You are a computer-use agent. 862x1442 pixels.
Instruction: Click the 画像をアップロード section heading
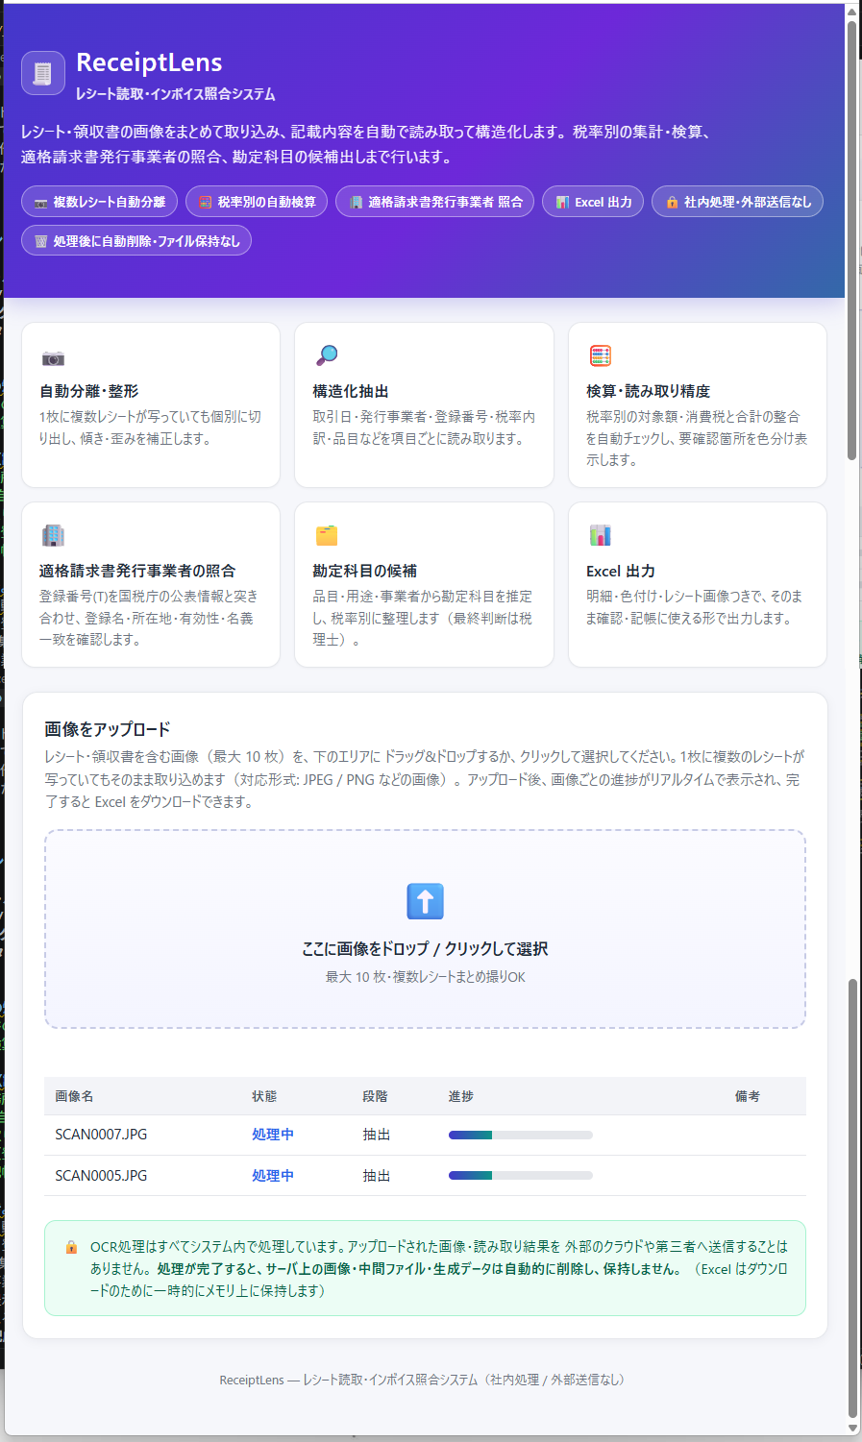[108, 729]
